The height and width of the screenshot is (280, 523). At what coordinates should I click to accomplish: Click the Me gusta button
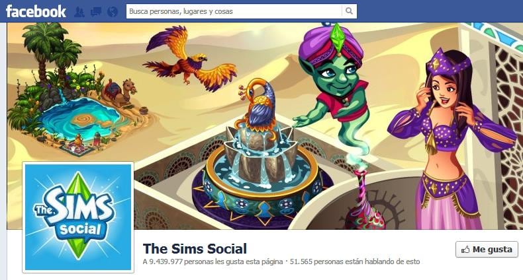[x=487, y=250]
